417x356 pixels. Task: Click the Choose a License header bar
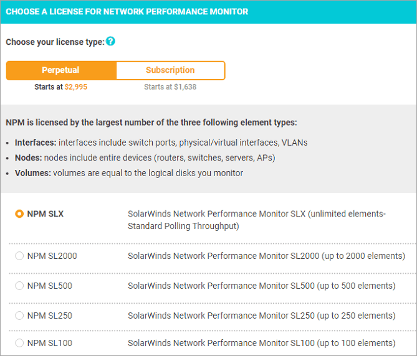point(208,12)
